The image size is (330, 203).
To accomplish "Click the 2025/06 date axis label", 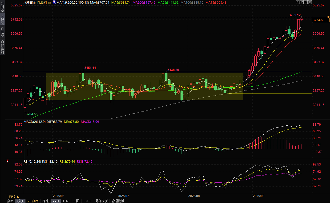I will coord(58,196).
